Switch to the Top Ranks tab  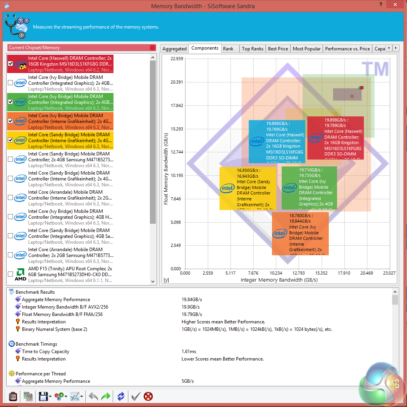[x=252, y=48]
